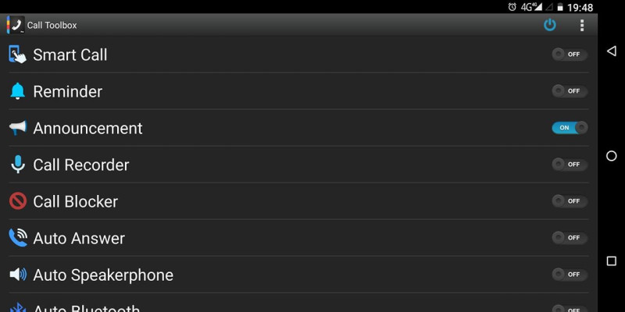Open the three-dot overflow menu
This screenshot has height=312, width=625.
pyautogui.click(x=582, y=25)
